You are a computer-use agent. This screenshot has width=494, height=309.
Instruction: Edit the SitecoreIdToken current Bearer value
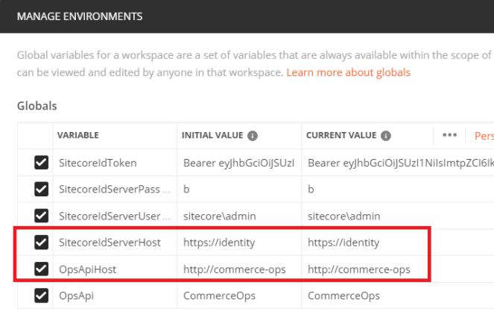pyautogui.click(x=398, y=163)
